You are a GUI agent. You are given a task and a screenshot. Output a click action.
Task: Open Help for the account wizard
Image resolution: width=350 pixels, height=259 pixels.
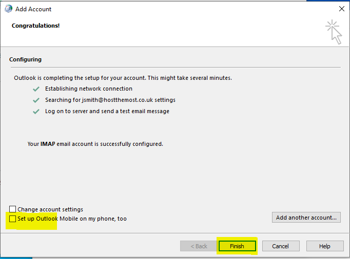(324, 246)
